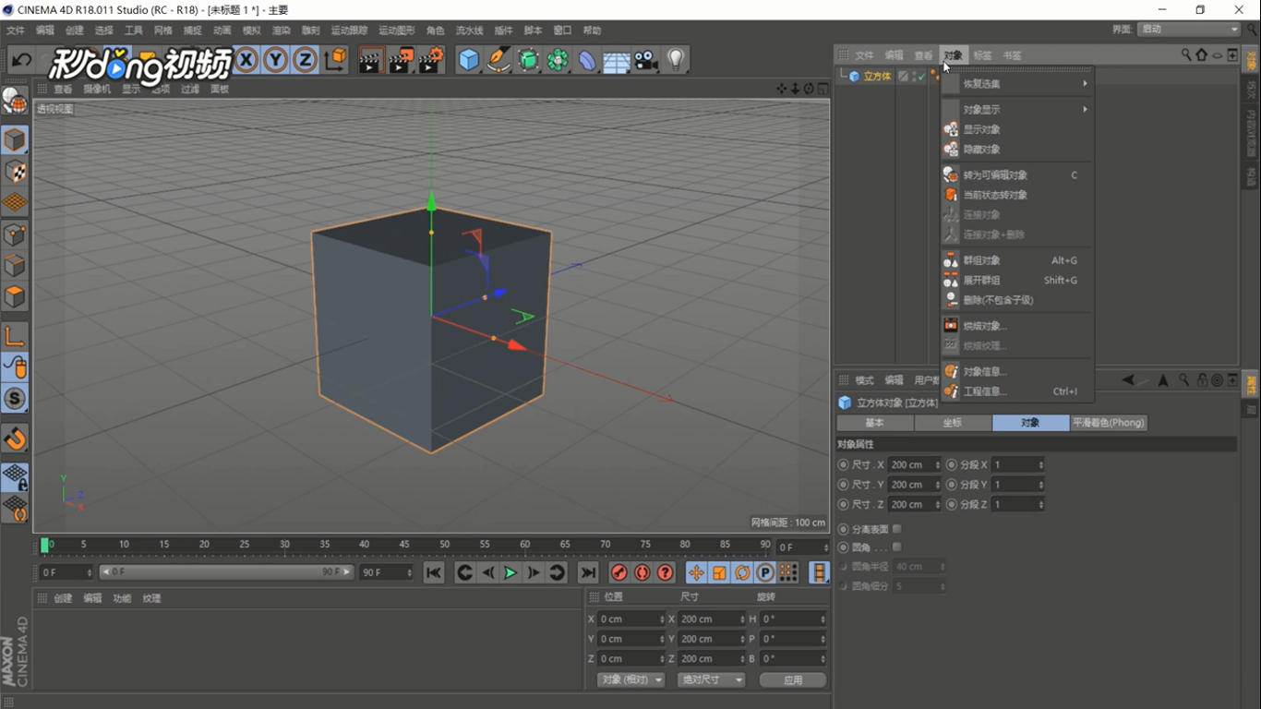Open the render settings gear clapperboard

431,61
